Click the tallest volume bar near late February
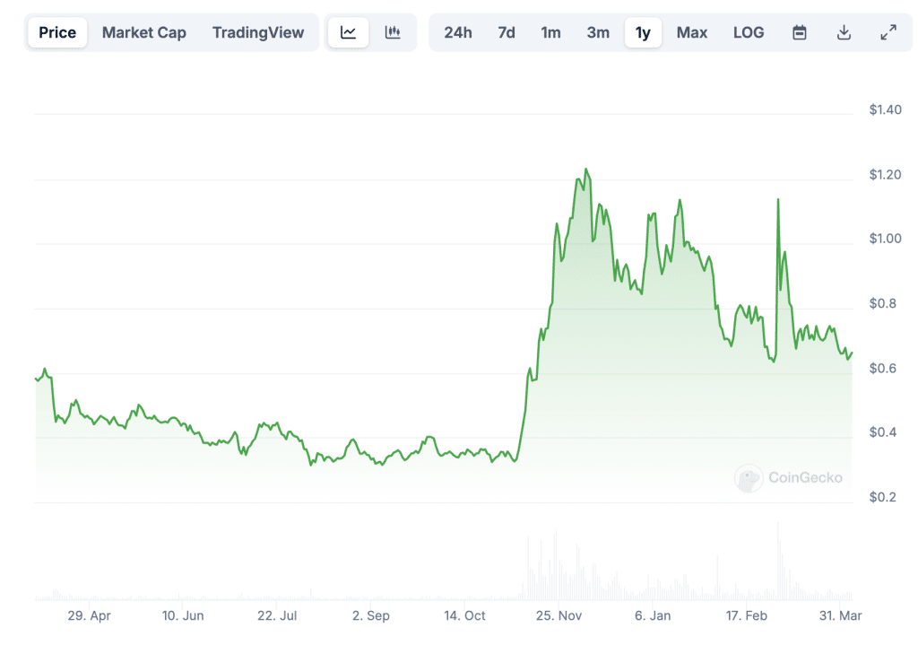Viewport: 918px width, 645px height. (x=778, y=561)
